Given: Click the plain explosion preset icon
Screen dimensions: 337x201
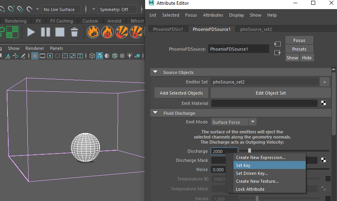Looking at the screenshot, I should click(122, 32).
